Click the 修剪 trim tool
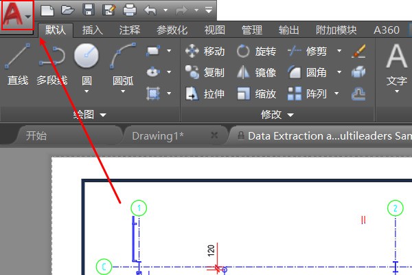The height and width of the screenshot is (275, 412). (307, 51)
